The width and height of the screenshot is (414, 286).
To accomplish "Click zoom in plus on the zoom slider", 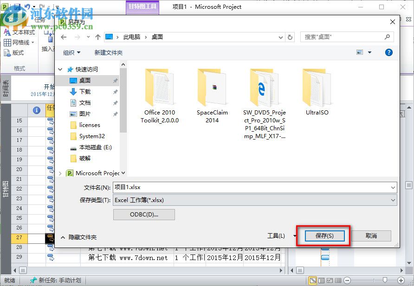I will click(401, 280).
